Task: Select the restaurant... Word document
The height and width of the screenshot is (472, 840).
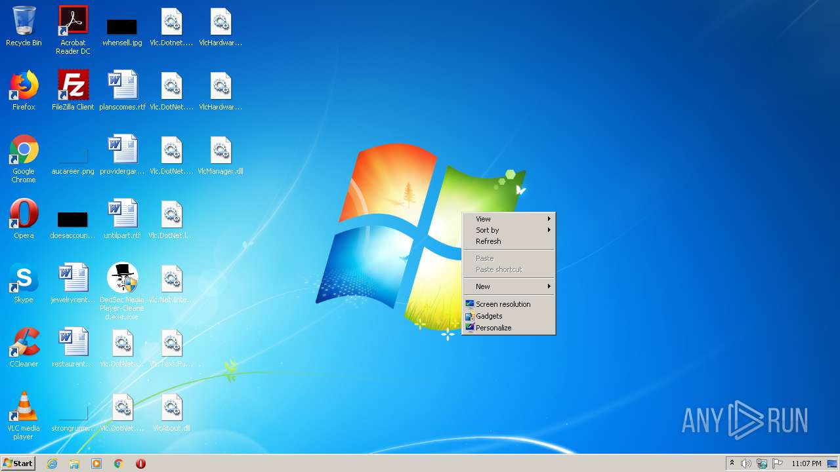Action: click(73, 347)
